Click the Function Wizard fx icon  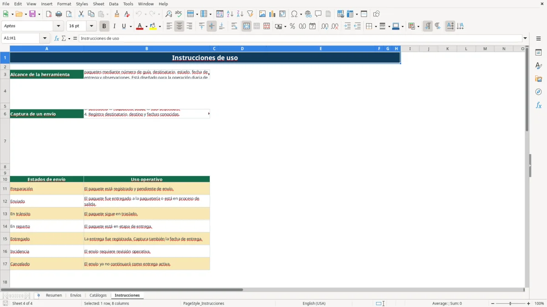[x=57, y=38]
